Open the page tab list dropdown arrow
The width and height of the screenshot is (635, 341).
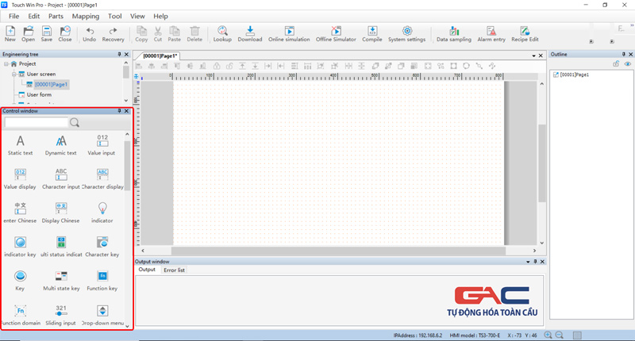pos(533,56)
